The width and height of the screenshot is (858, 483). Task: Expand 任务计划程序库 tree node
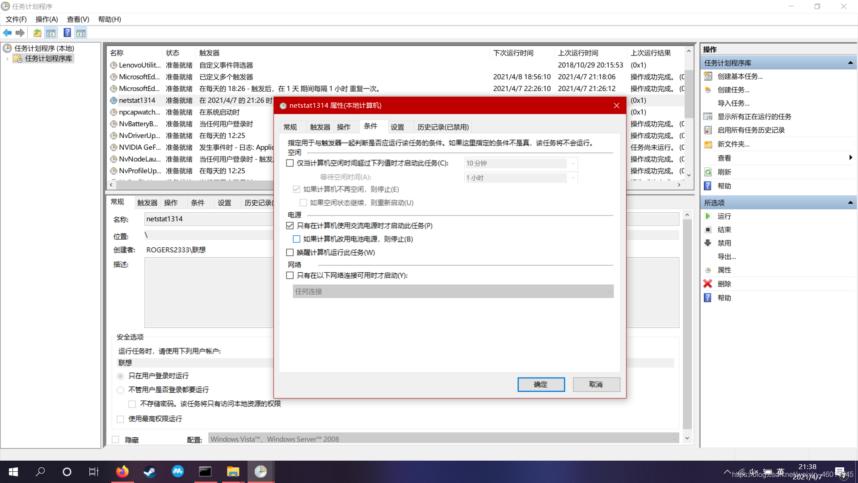pyautogui.click(x=7, y=59)
